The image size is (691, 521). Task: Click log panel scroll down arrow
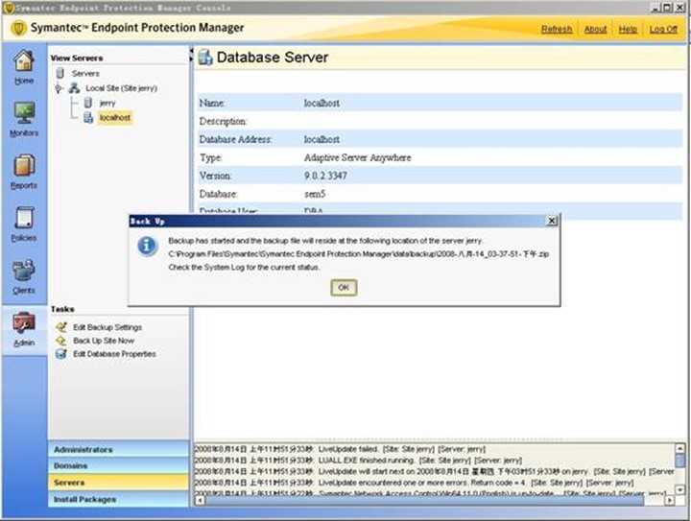680,489
